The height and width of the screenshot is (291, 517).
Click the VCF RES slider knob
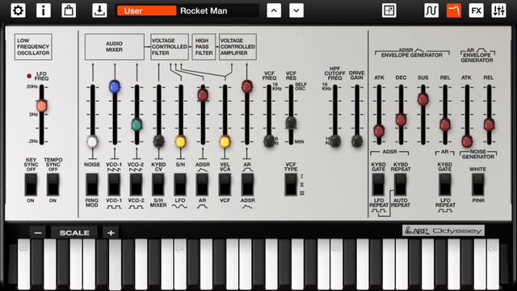[x=291, y=122]
